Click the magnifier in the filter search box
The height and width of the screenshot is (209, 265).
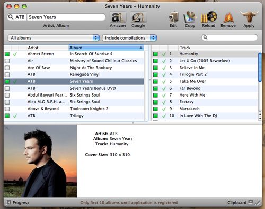click(x=205, y=37)
